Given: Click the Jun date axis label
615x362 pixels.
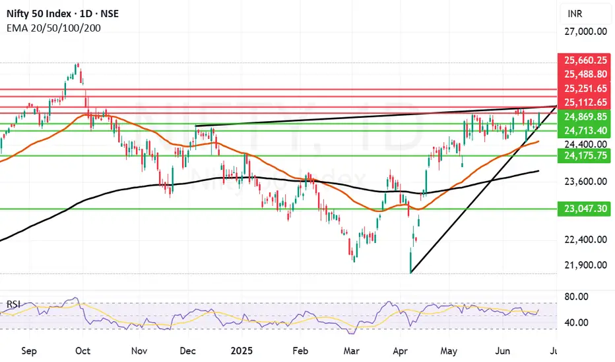Looking at the screenshot, I should tap(502, 351).
